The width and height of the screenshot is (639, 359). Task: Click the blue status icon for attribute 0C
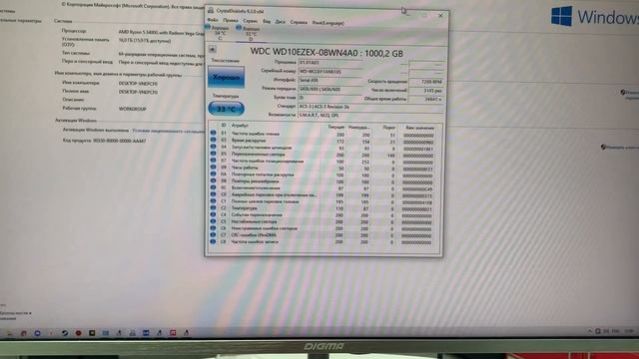point(213,187)
